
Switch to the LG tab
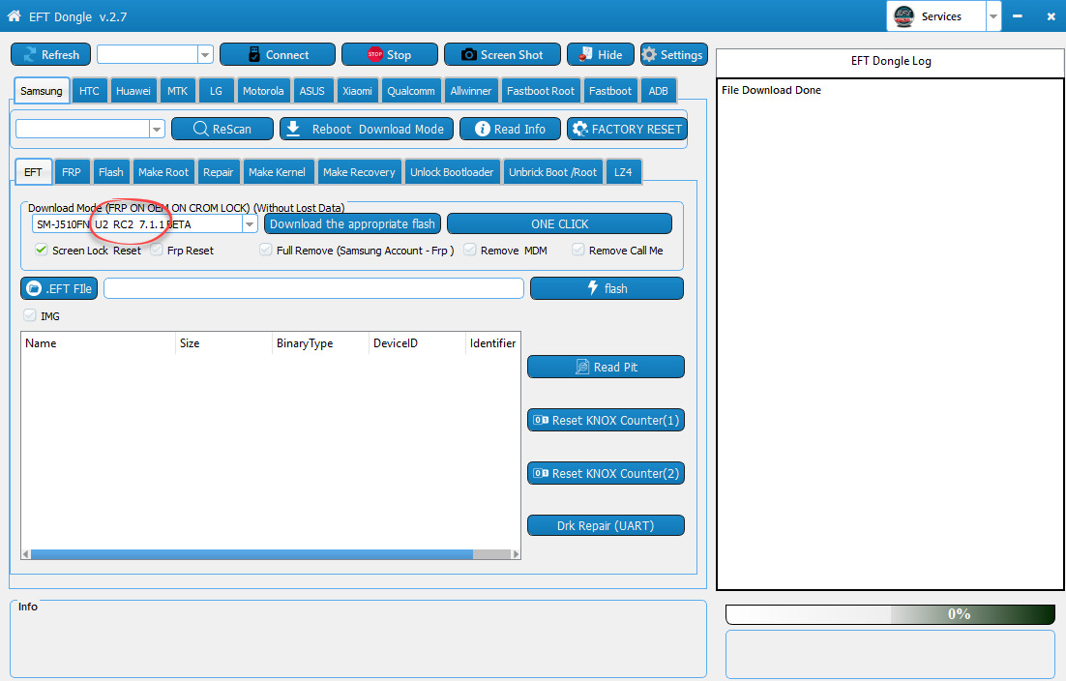(216, 90)
